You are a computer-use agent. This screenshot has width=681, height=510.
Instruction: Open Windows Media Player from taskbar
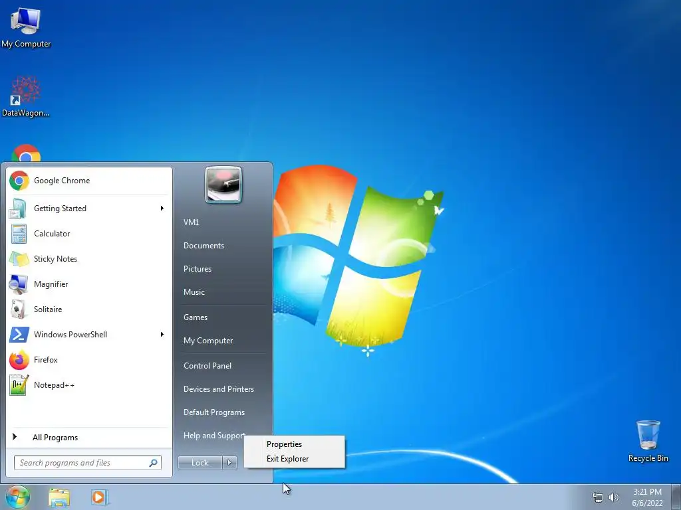click(x=99, y=497)
